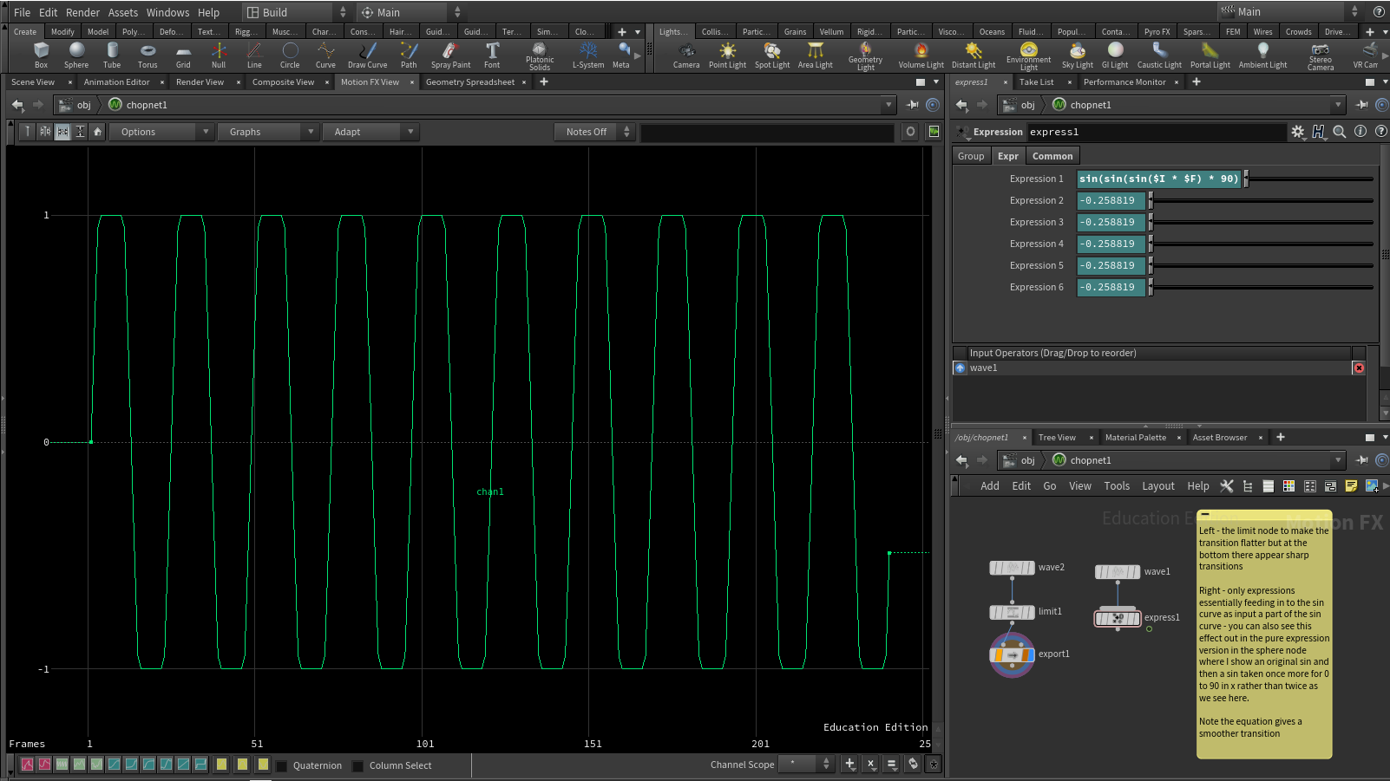
Task: Switch to the Animation Editor tab
Action: click(117, 82)
